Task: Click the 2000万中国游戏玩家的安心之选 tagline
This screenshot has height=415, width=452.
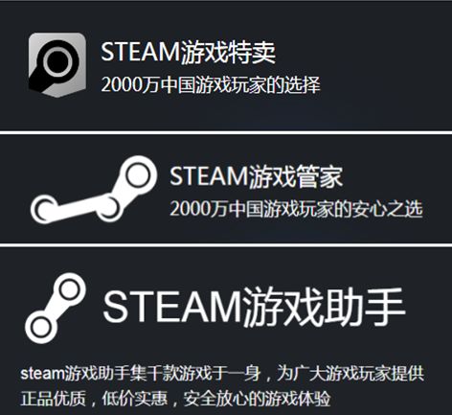Action: click(x=296, y=209)
